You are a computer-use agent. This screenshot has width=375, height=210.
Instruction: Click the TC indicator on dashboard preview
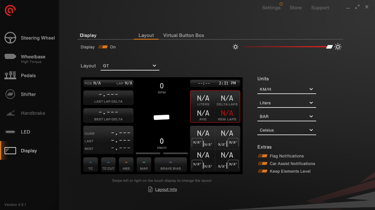91,165
